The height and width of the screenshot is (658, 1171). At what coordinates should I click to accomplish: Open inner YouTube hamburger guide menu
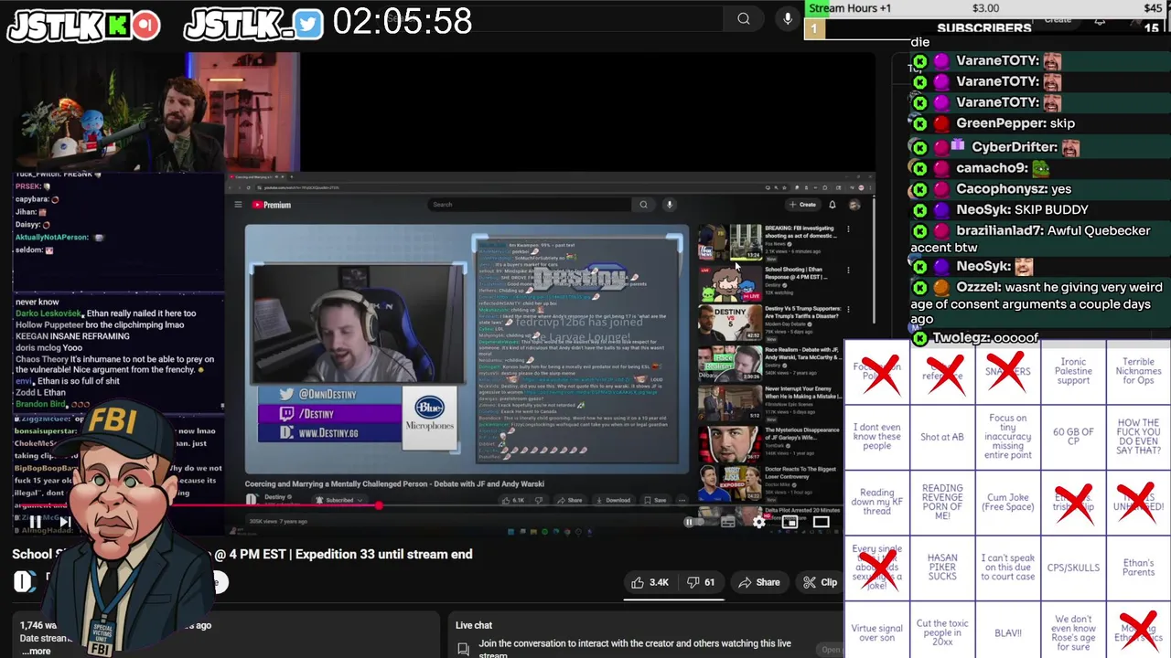pyautogui.click(x=238, y=205)
